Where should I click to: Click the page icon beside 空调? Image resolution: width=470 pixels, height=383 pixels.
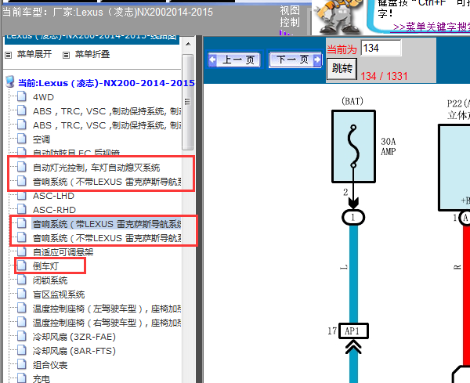22,139
